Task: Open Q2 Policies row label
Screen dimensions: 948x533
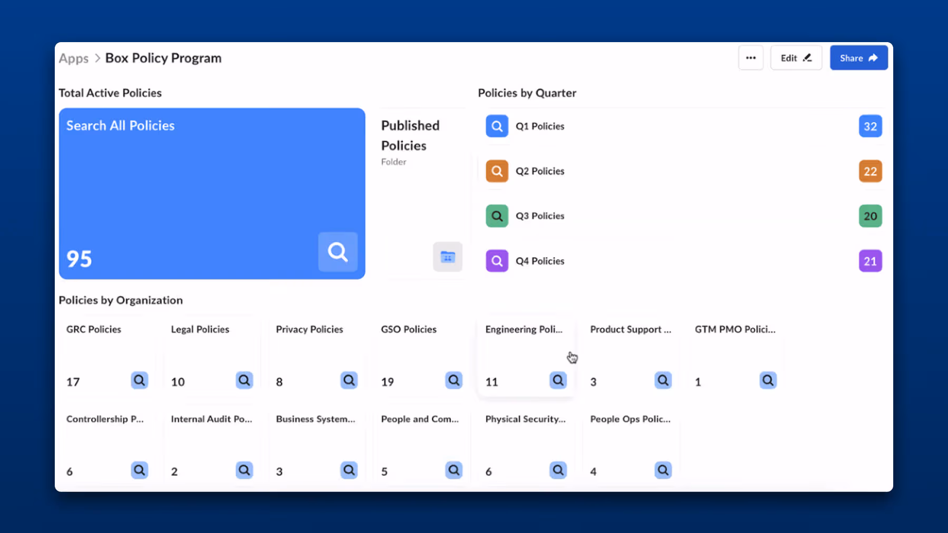Action: (x=540, y=171)
